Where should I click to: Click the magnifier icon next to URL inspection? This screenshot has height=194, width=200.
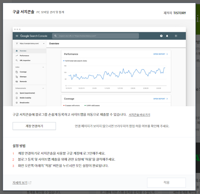(17, 60)
